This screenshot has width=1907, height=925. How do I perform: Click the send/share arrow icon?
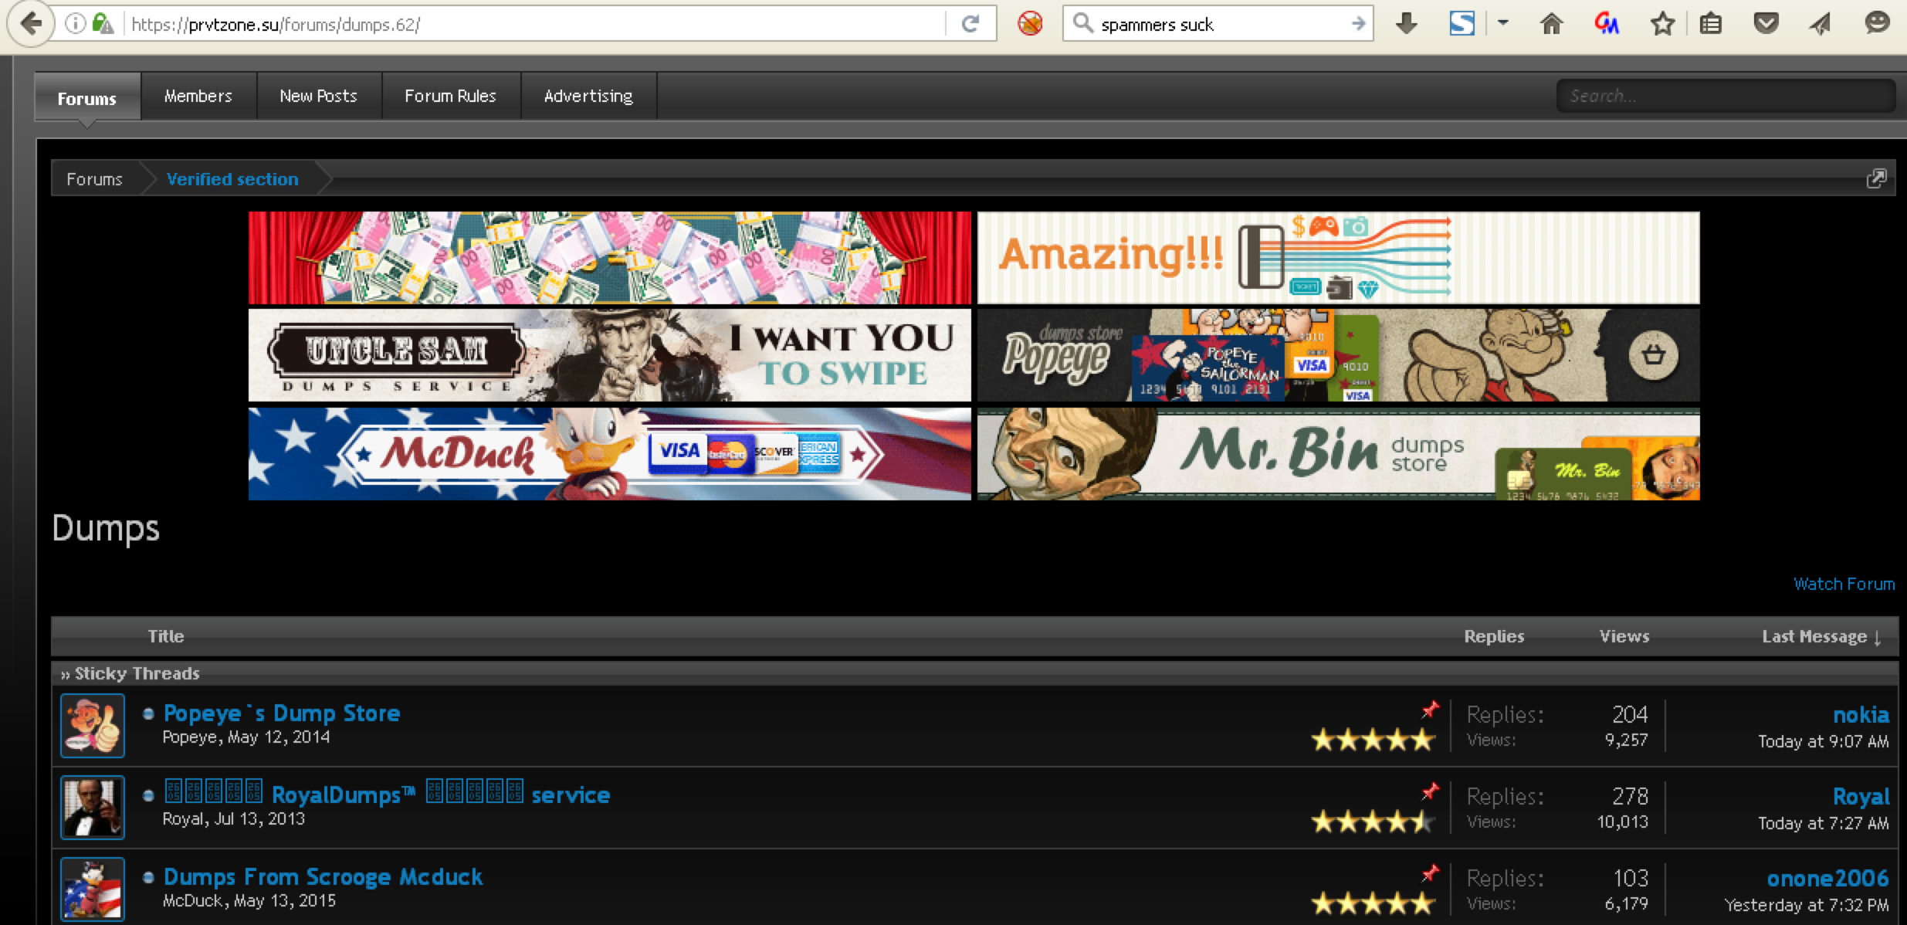(x=1824, y=22)
